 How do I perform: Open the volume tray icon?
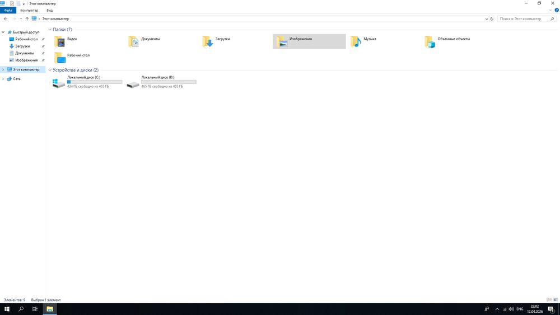(511, 309)
